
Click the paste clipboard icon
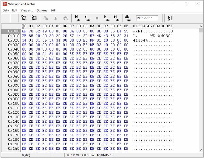(x=65, y=18)
